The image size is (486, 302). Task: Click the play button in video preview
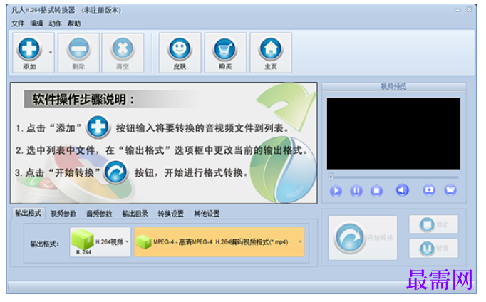[x=336, y=191]
